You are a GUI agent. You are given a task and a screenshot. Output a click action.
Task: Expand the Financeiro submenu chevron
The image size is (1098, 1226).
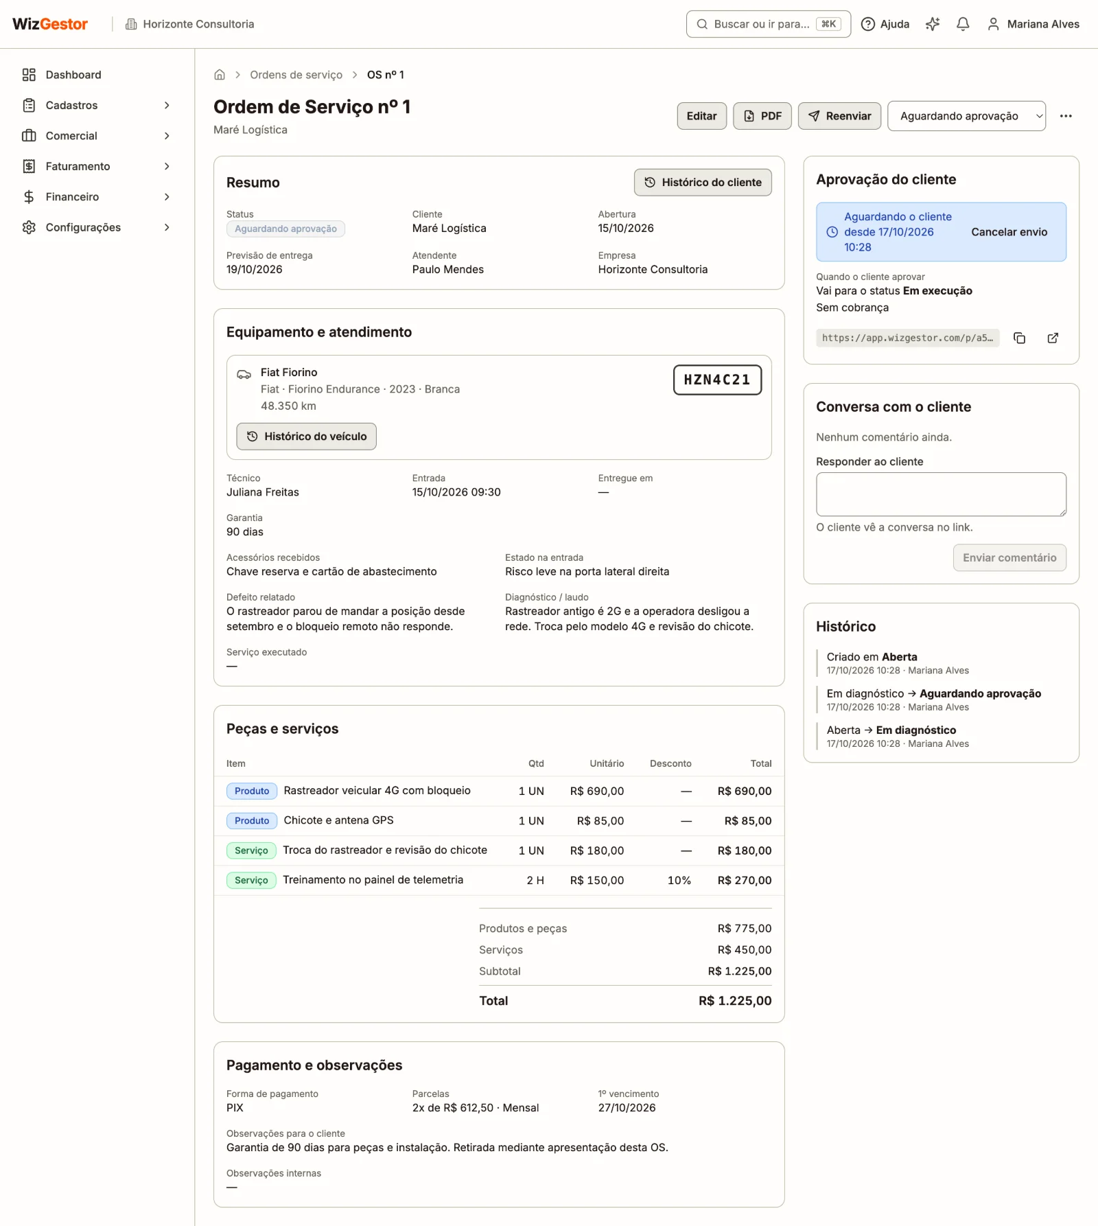[x=167, y=197]
